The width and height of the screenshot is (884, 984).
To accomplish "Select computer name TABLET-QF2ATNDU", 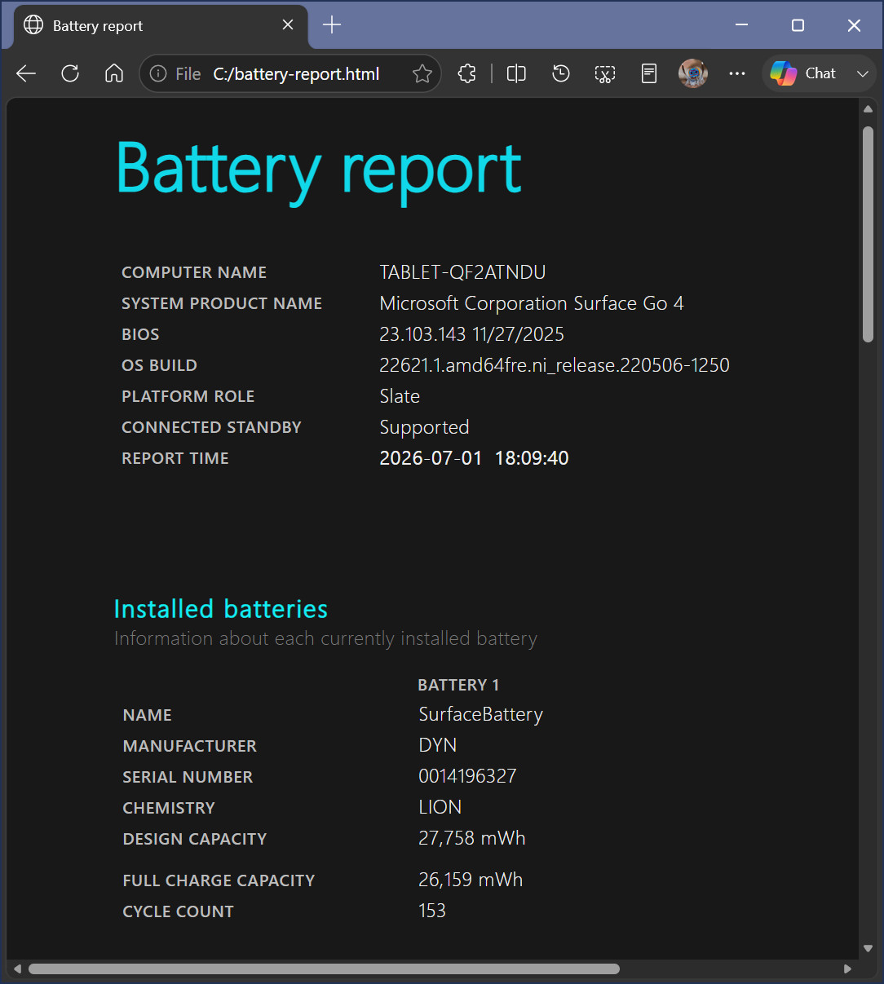I will pos(462,272).
